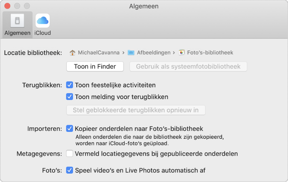Uncheck Kopieer onderdelen naar Foto's-bibliotheek

[x=69, y=128]
